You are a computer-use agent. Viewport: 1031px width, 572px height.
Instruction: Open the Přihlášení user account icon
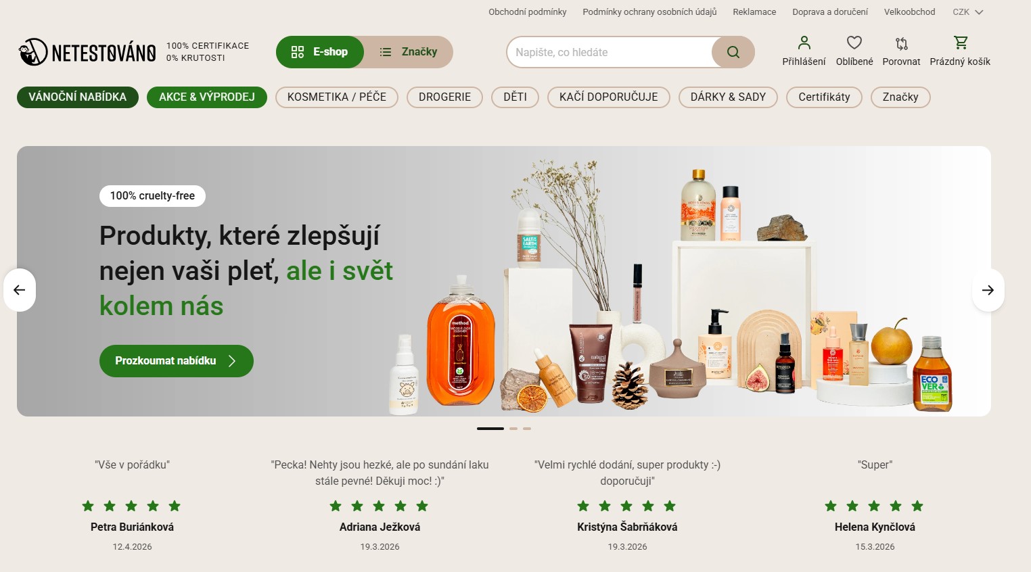tap(804, 51)
